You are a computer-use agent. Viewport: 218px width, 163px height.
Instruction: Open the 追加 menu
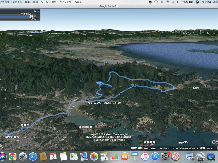click(54, 2)
